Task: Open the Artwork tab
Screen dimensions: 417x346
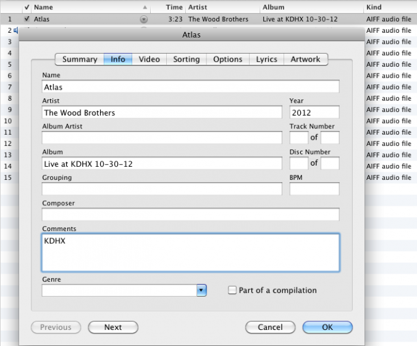Action: 305,59
